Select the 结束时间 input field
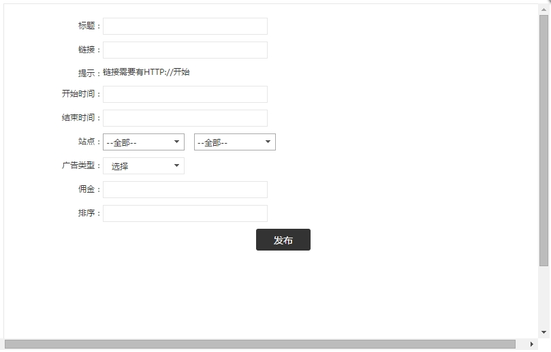This screenshot has height=352, width=551. 185,118
